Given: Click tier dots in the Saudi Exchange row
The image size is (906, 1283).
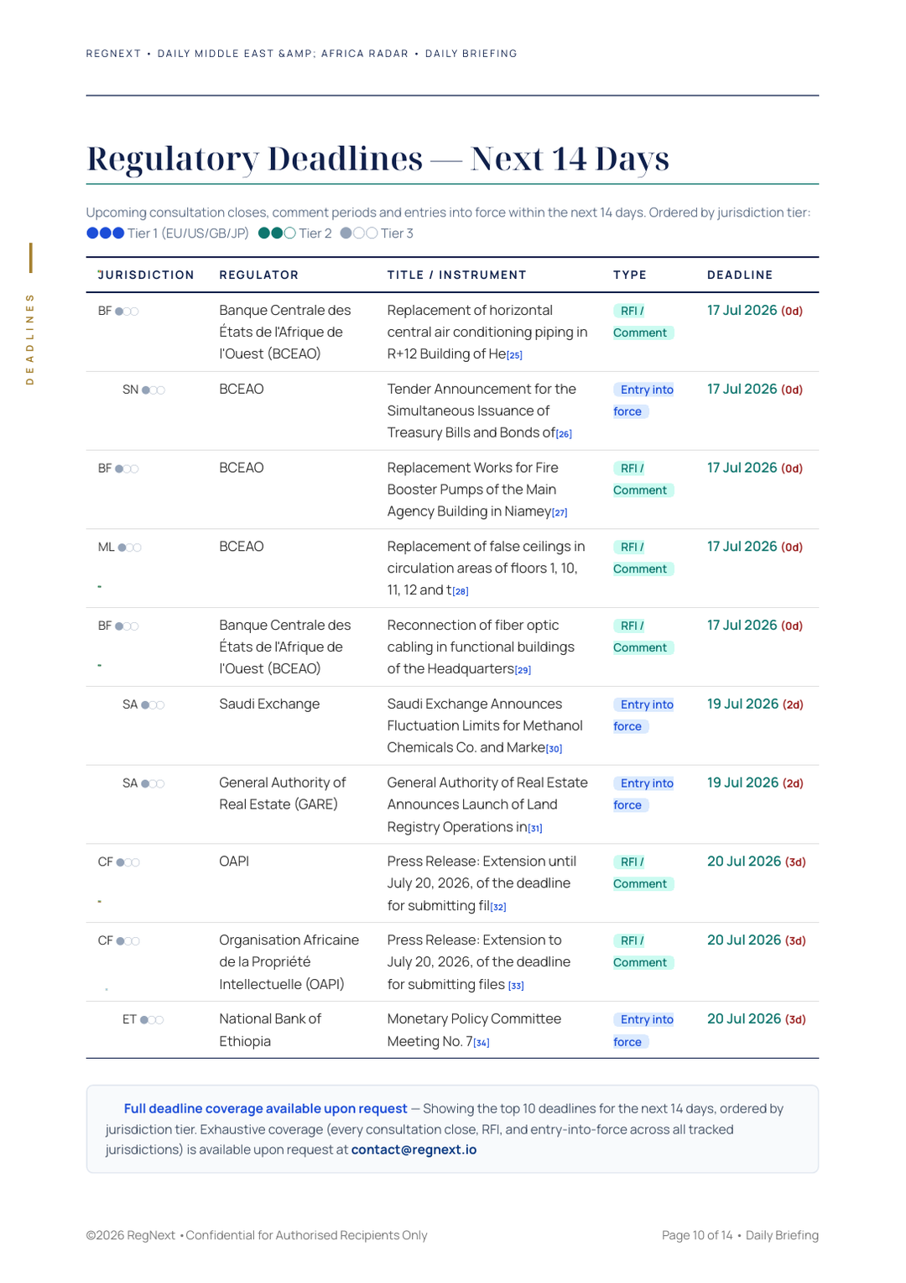Looking at the screenshot, I should coord(153,704).
